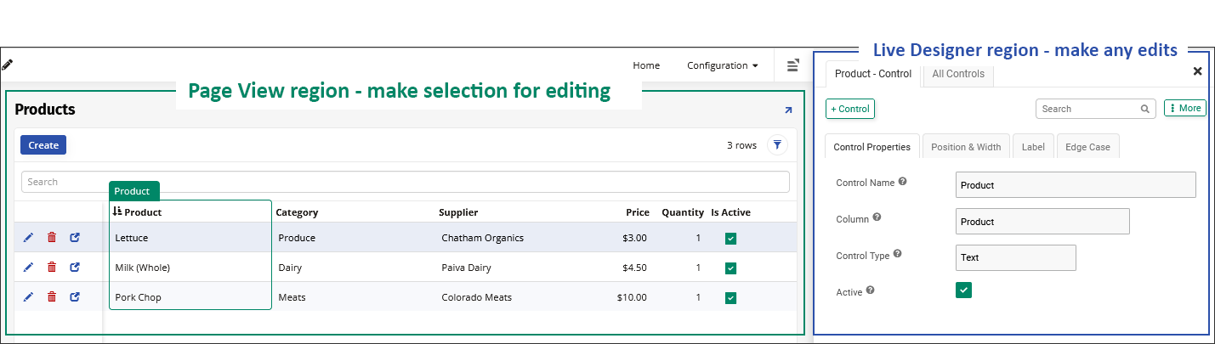The width and height of the screenshot is (1215, 344).
Task: Click the help icon next to Control Name
Action: tap(902, 182)
